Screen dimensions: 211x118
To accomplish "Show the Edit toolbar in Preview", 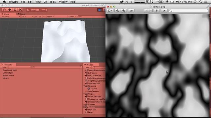I will point(164,10).
